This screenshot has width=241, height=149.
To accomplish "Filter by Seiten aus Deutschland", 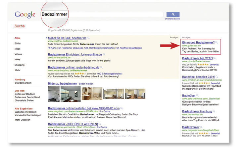I will [27, 97].
